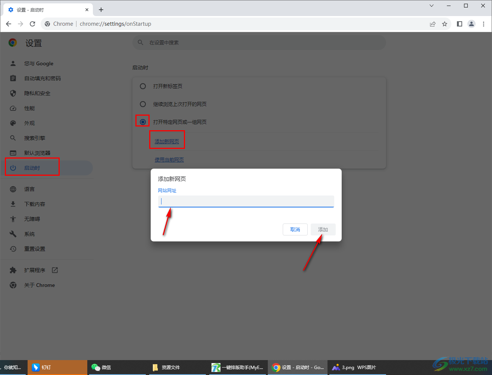Open the profile avatar menu

coord(471,24)
